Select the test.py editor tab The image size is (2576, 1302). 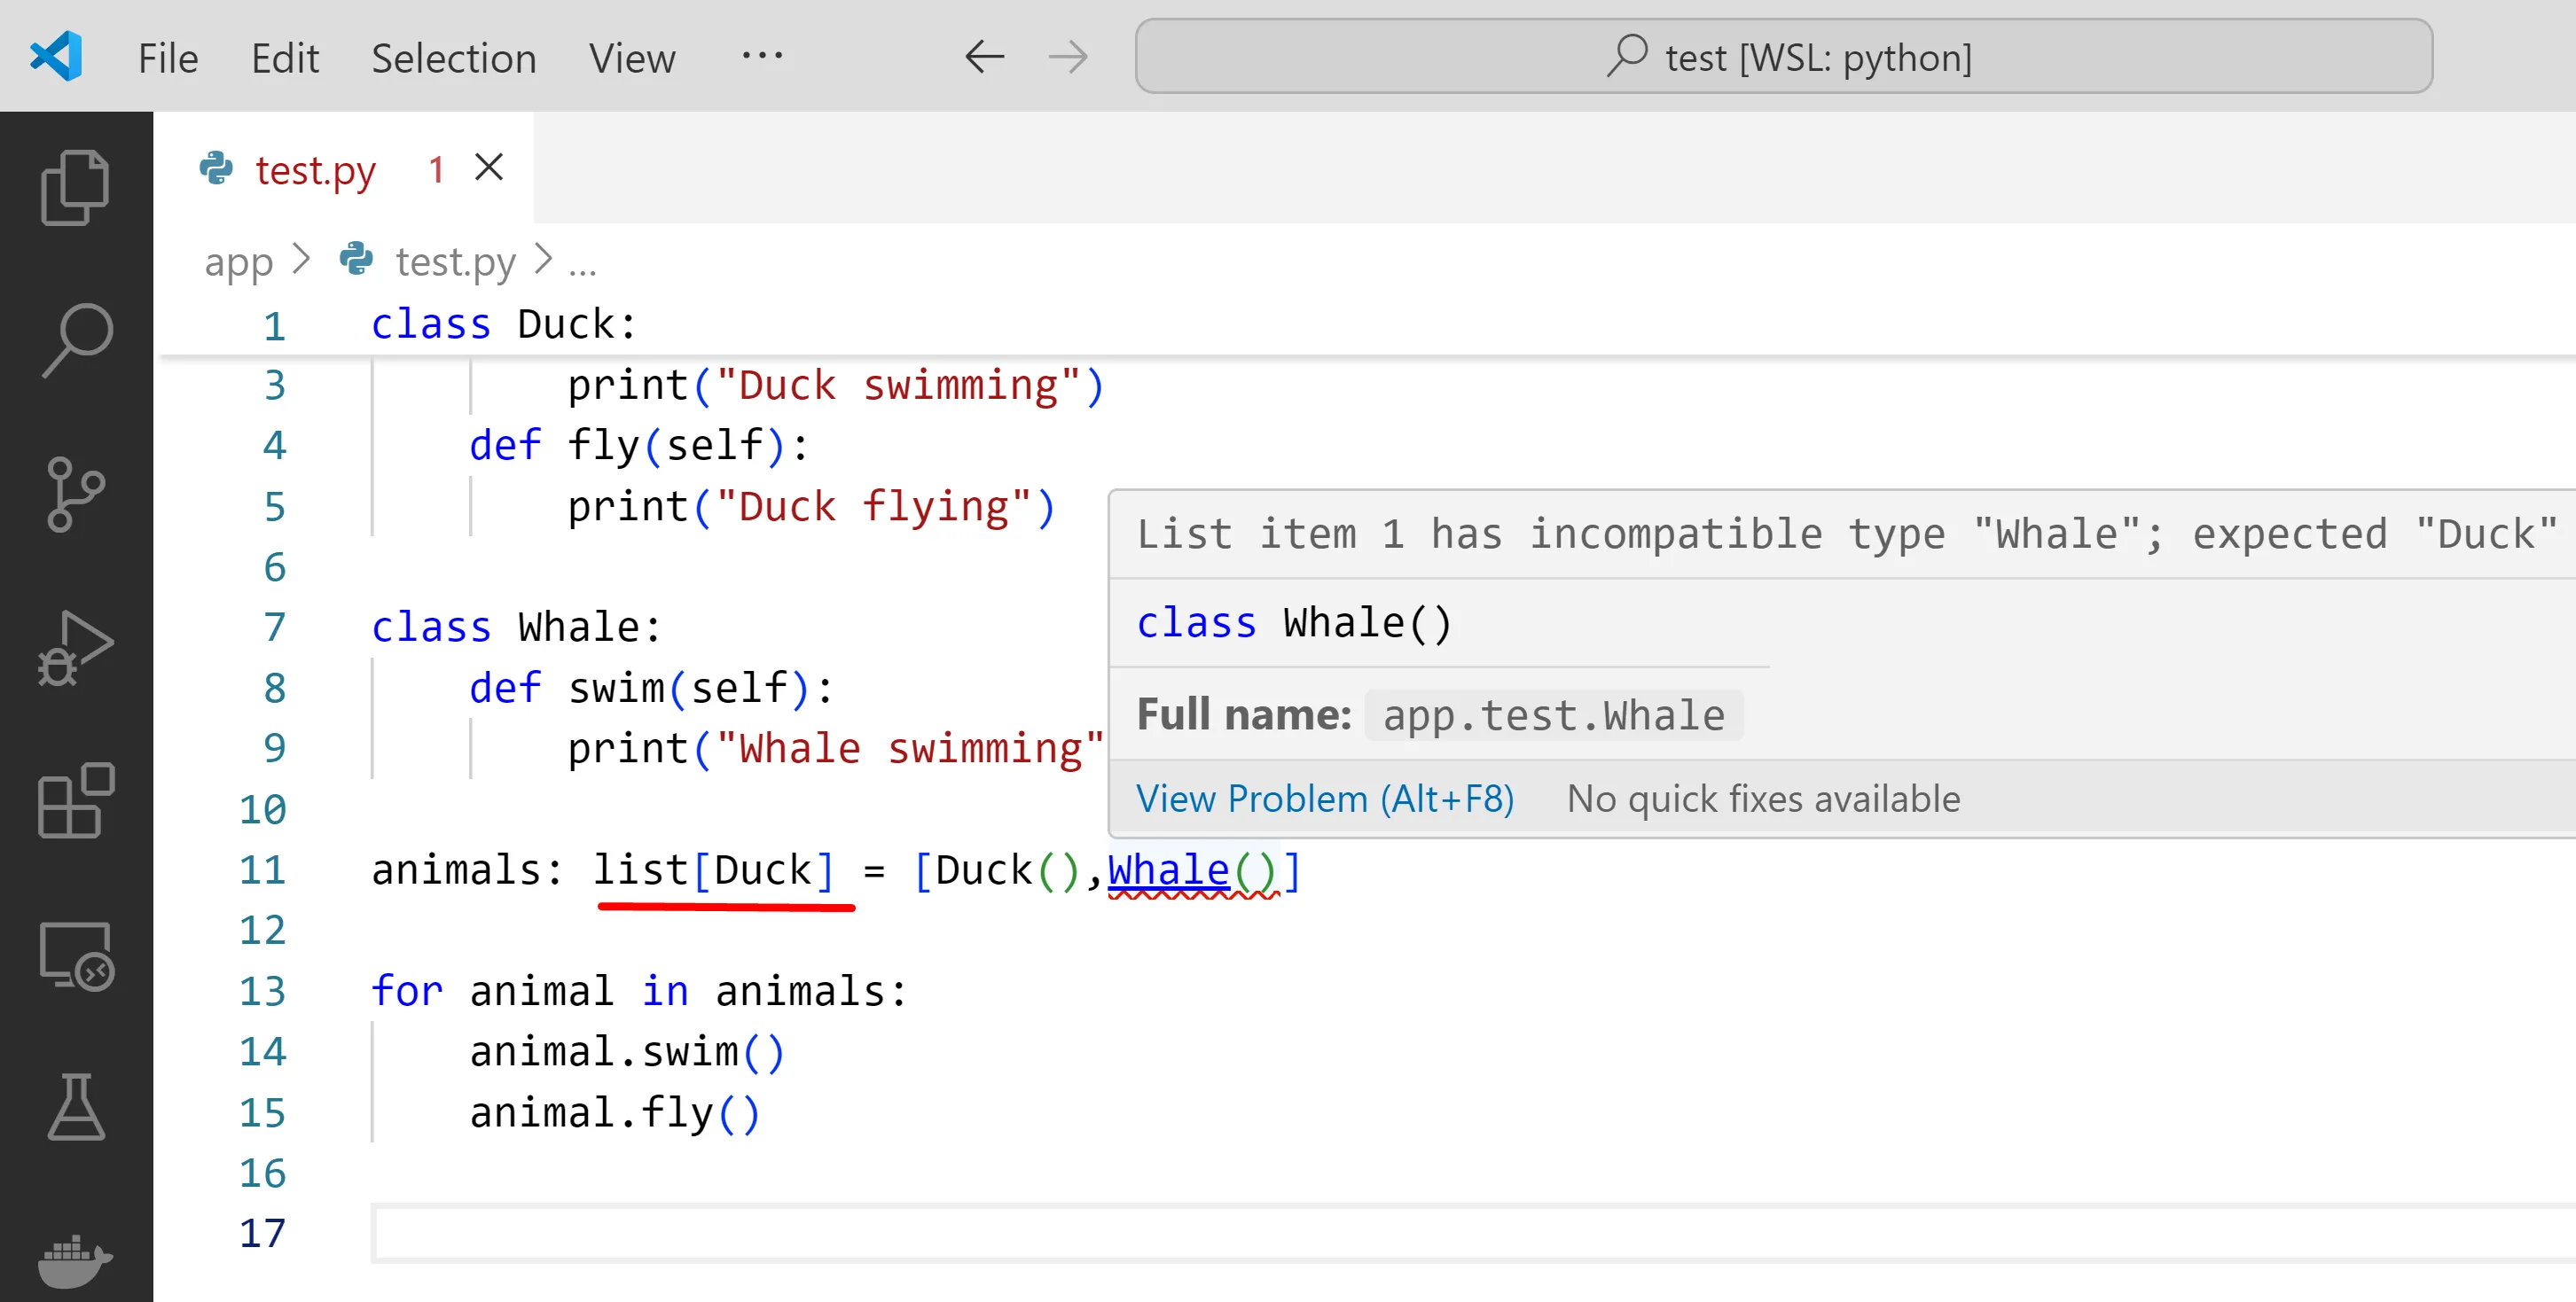(314, 170)
